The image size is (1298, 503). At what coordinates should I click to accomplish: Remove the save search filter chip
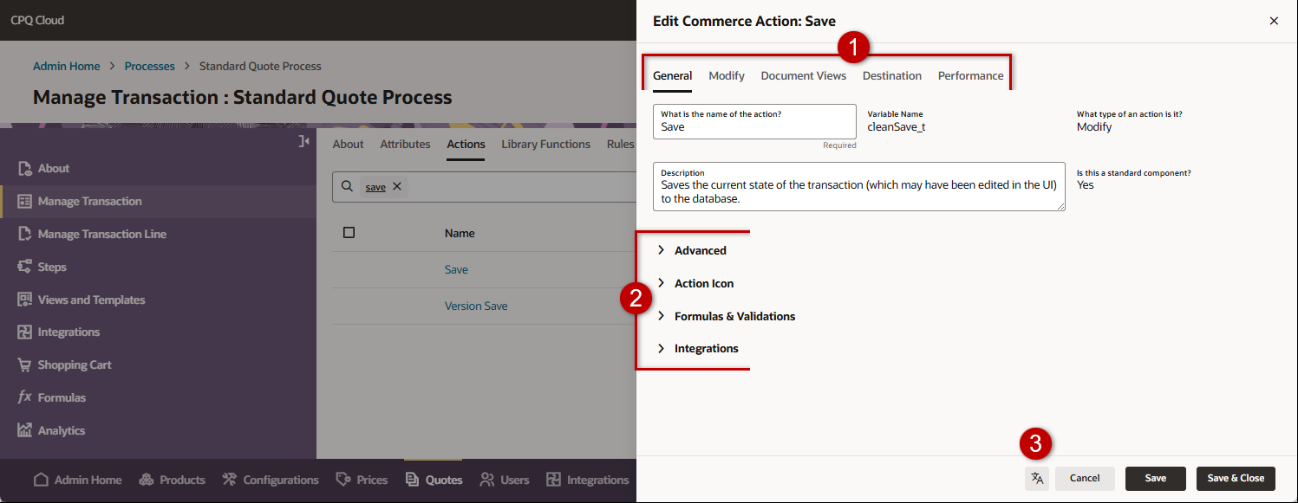tap(396, 185)
